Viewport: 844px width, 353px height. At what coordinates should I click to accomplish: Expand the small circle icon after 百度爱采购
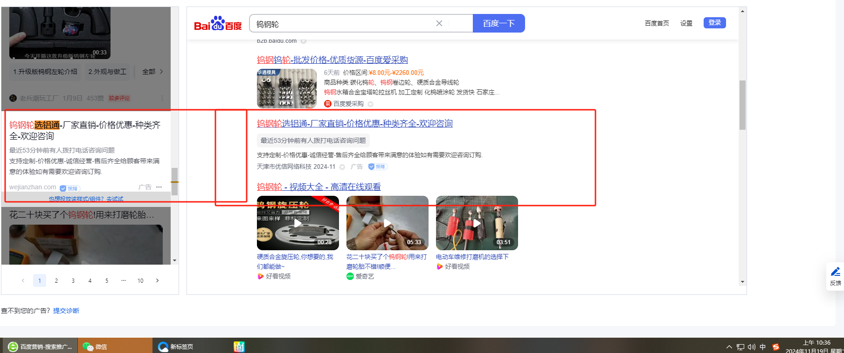(370, 104)
